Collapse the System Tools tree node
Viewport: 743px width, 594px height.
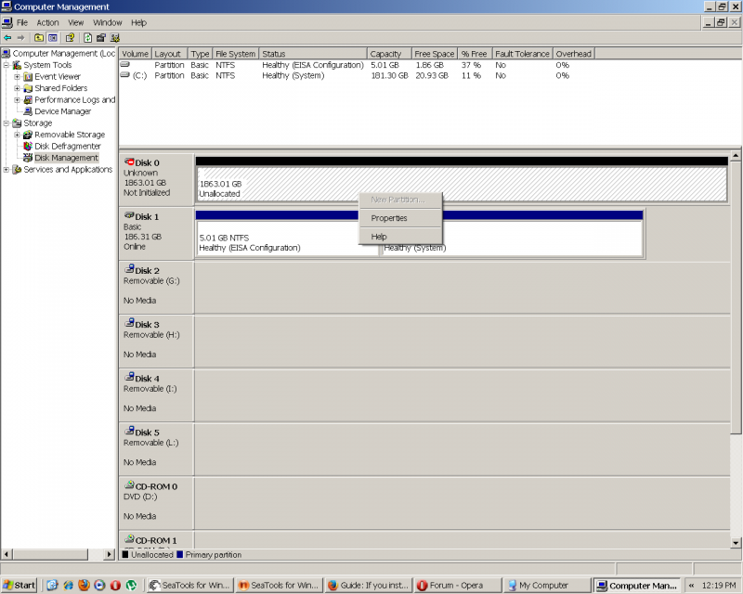7,65
